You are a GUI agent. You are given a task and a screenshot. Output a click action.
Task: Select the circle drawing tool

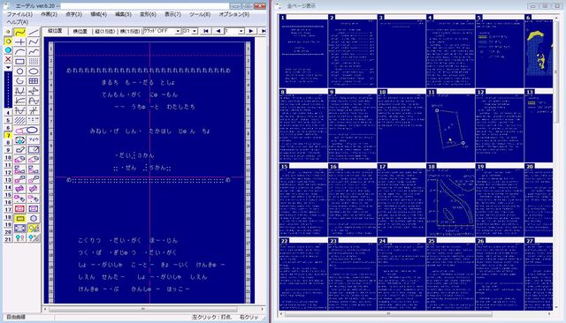point(20,71)
